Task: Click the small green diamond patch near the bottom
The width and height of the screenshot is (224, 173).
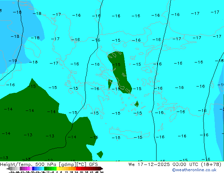Action: (x=100, y=155)
